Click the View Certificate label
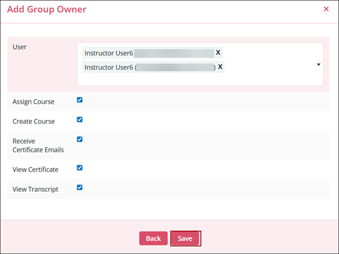This screenshot has width=339, height=254. (35, 169)
